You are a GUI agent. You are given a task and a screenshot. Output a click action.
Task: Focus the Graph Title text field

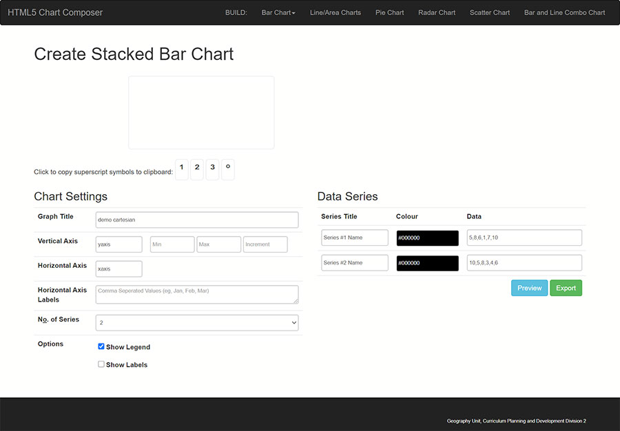tap(197, 220)
